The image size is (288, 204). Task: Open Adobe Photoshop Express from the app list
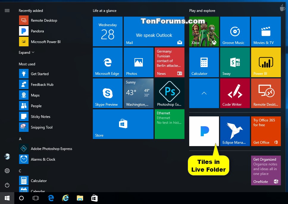(x=46, y=148)
